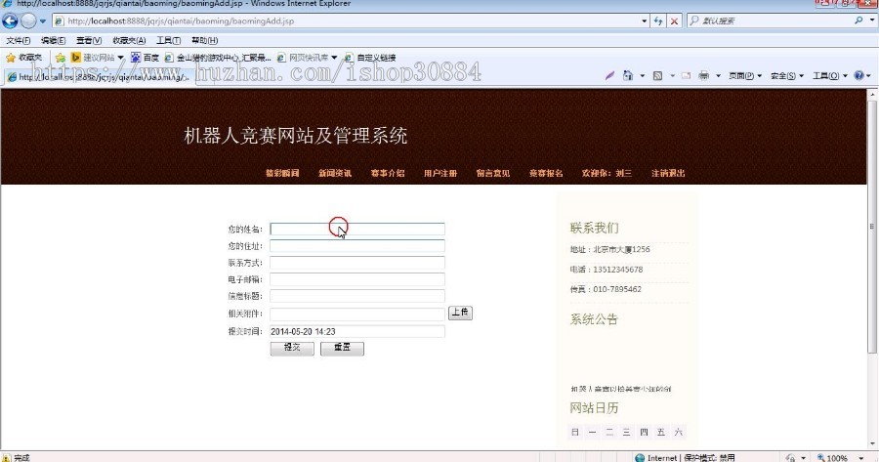Click the 联系我们 sidebar heading

[x=594, y=228]
